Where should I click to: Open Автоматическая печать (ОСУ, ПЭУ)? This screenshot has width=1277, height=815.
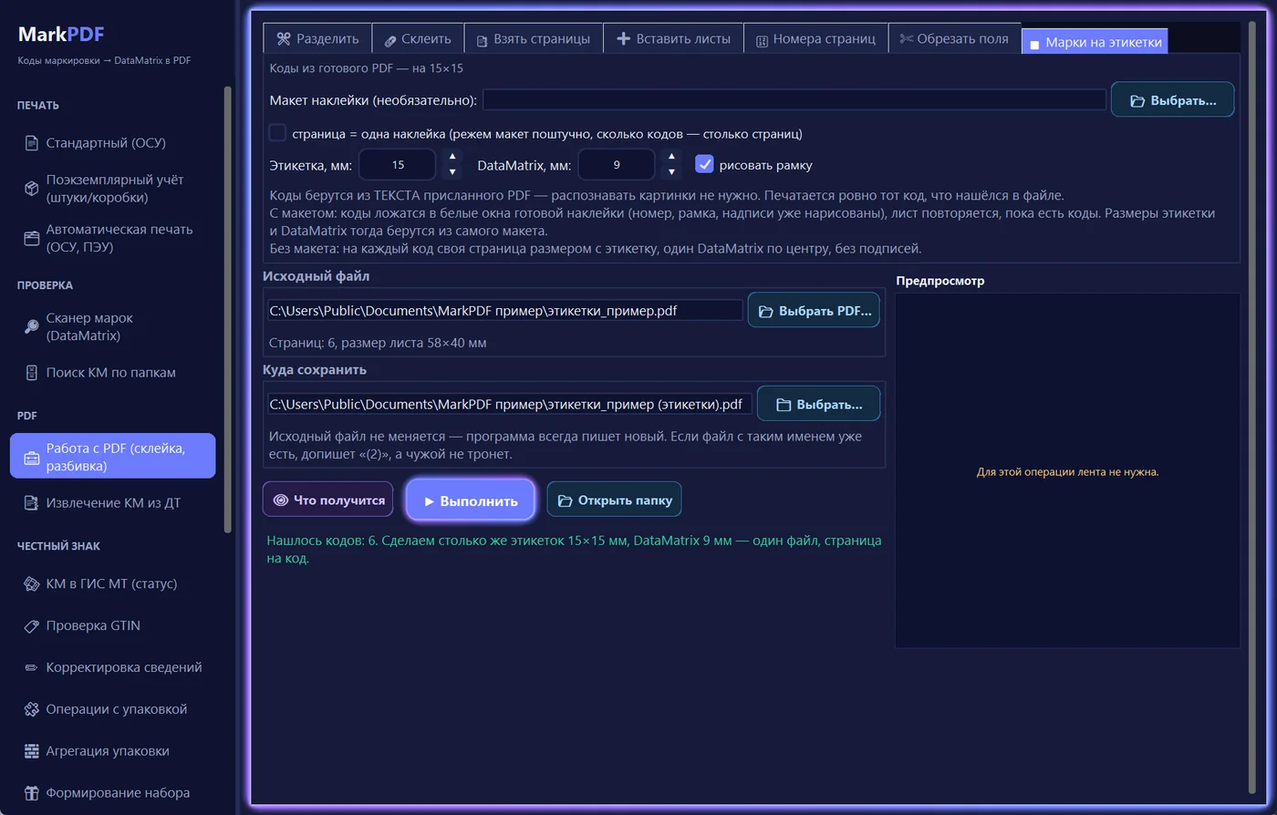tap(112, 238)
